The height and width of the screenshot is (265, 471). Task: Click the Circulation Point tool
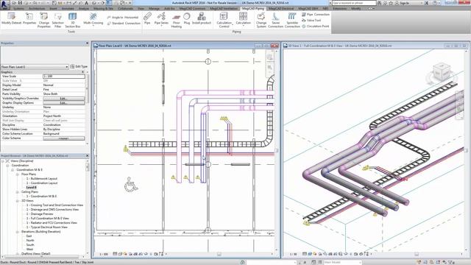(x=315, y=26)
